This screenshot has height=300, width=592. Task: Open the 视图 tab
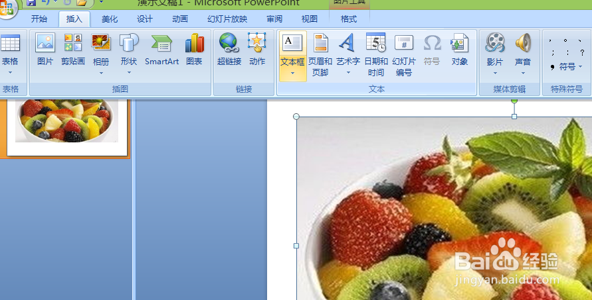(x=310, y=19)
